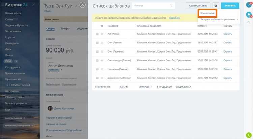Image resolution: width=253 pixels, height=139 pixels.
Task: Click the search magnifier in right sidebar
Action: tap(249, 22)
